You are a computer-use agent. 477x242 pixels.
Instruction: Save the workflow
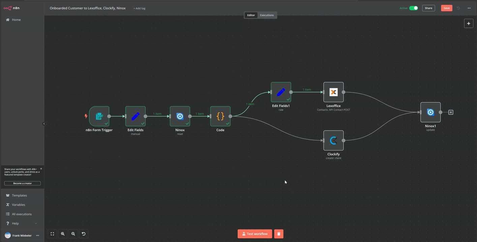[x=447, y=8]
